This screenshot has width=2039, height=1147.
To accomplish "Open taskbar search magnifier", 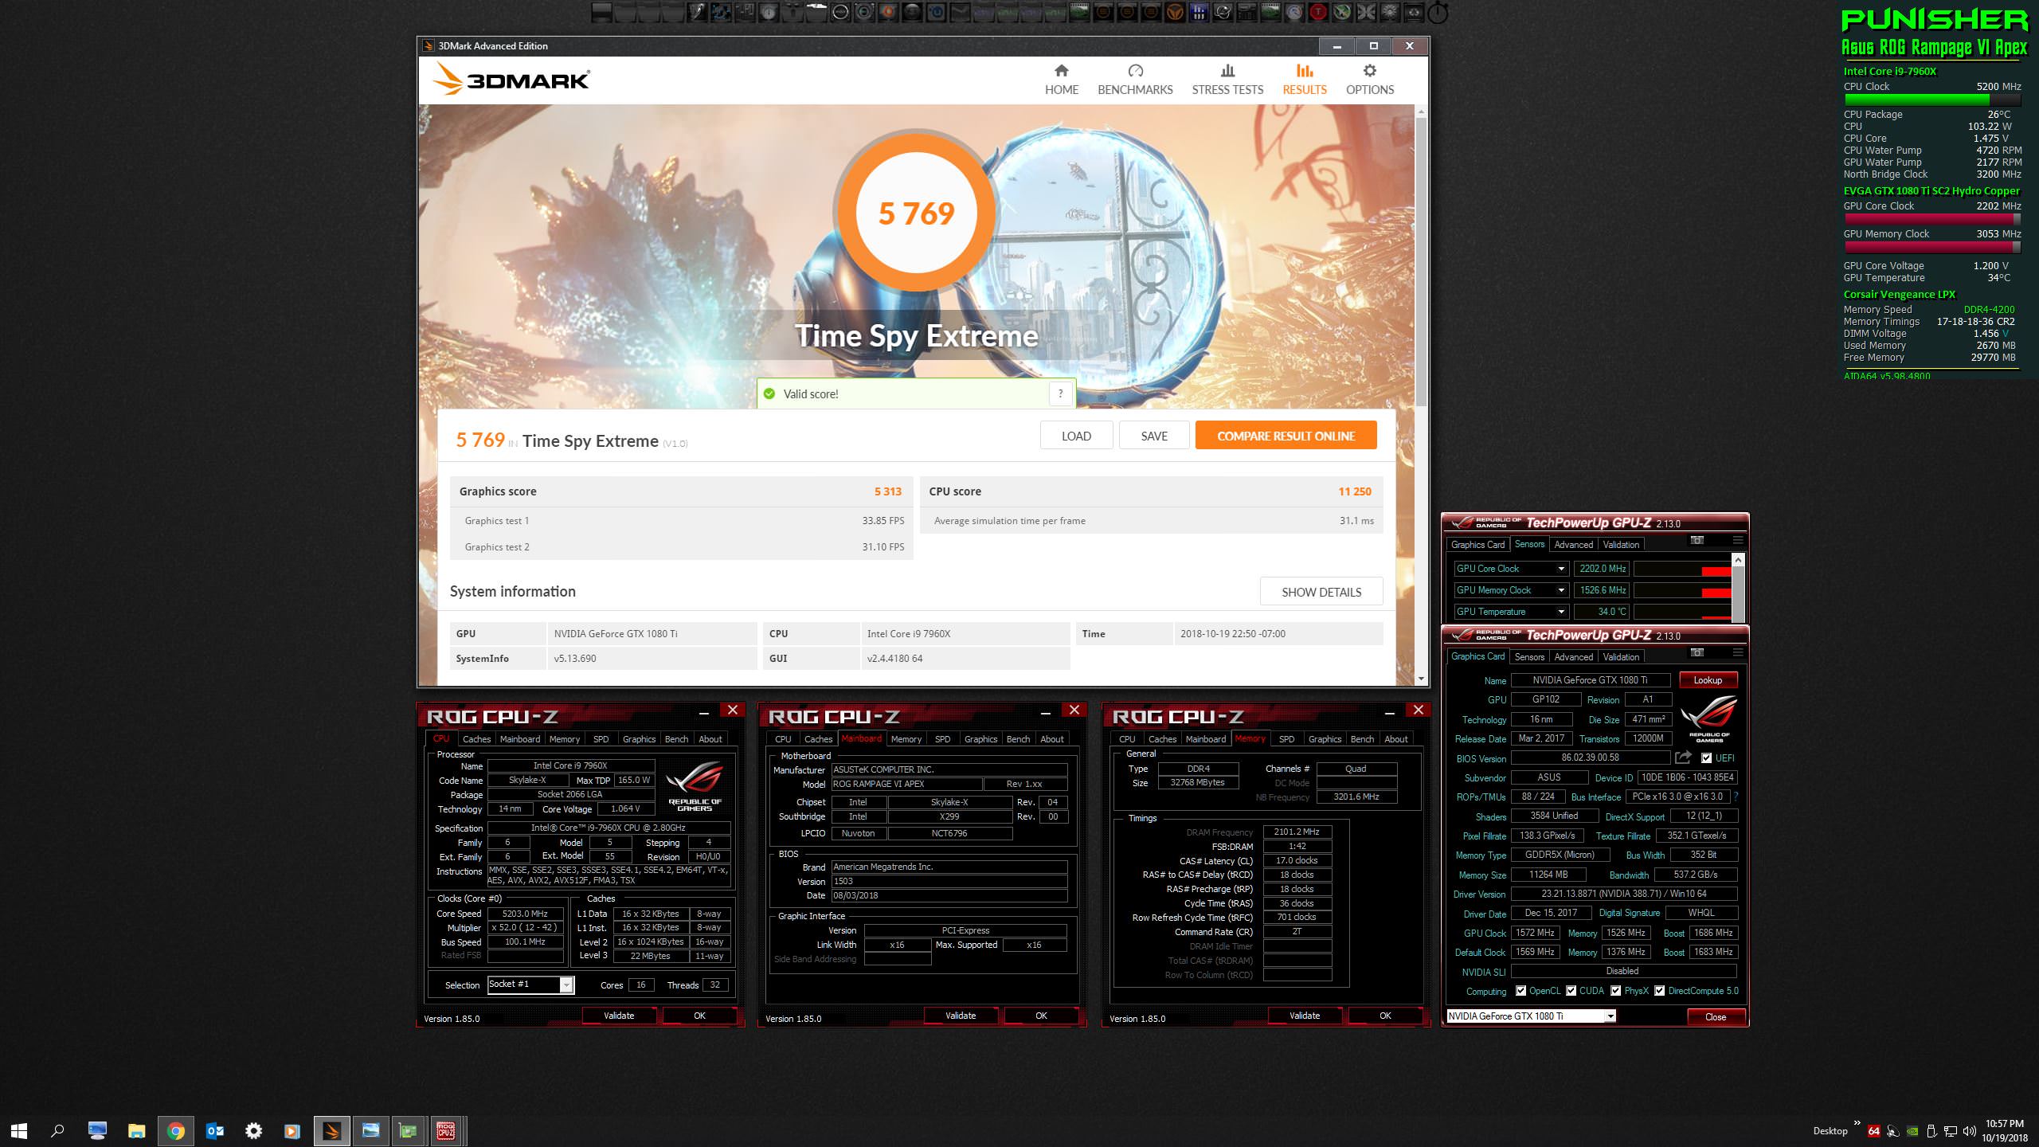I will 57,1130.
